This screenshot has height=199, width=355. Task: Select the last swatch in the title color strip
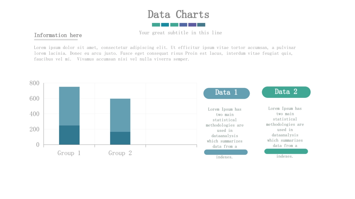201,25
